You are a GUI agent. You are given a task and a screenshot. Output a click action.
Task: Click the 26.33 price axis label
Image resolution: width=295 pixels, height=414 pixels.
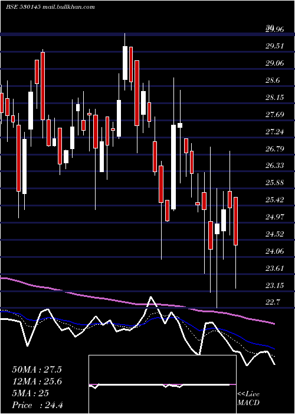pyautogui.click(x=275, y=166)
